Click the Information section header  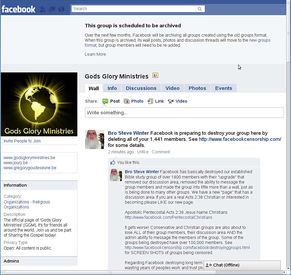(x=39, y=185)
